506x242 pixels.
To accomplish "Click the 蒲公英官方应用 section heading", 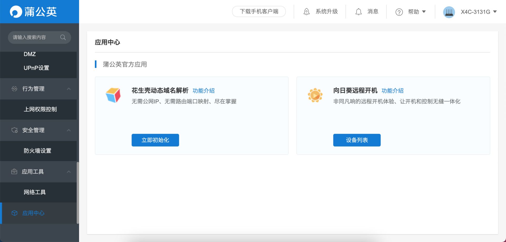I will pyautogui.click(x=125, y=64).
